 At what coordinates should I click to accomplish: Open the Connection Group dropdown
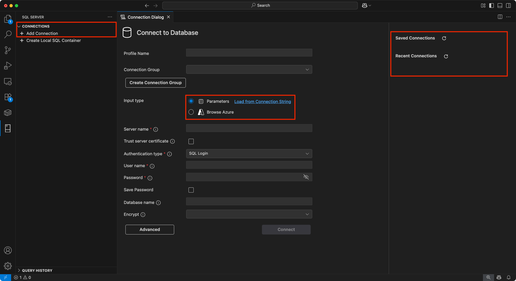[249, 70]
